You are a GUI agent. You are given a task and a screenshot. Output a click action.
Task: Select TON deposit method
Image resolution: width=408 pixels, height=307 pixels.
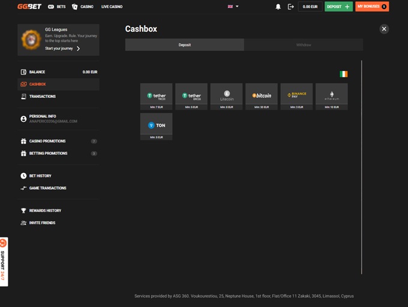(x=156, y=126)
